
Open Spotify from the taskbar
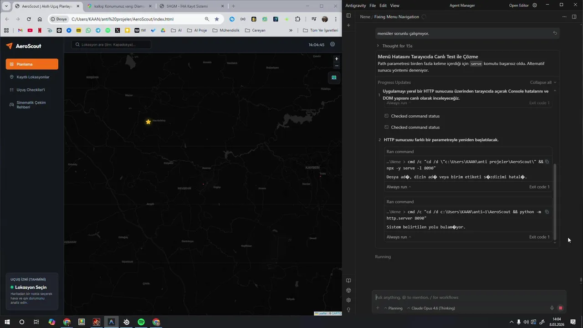coord(141,322)
